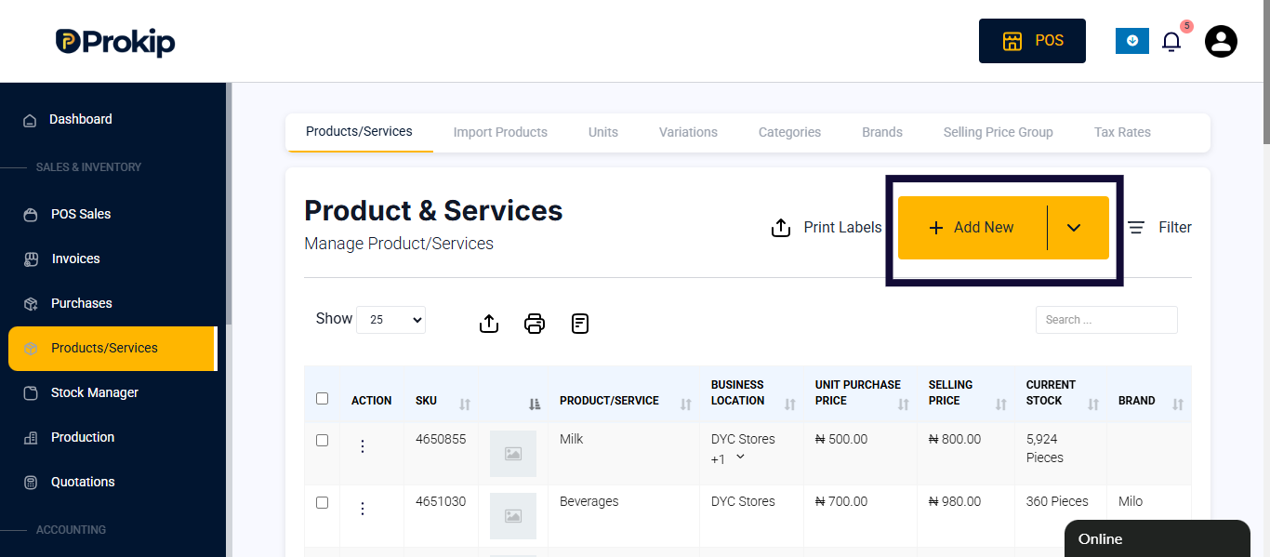Open the three-dot action menu for Beverages
Viewport: 1270px width, 557px height.
coord(363,509)
